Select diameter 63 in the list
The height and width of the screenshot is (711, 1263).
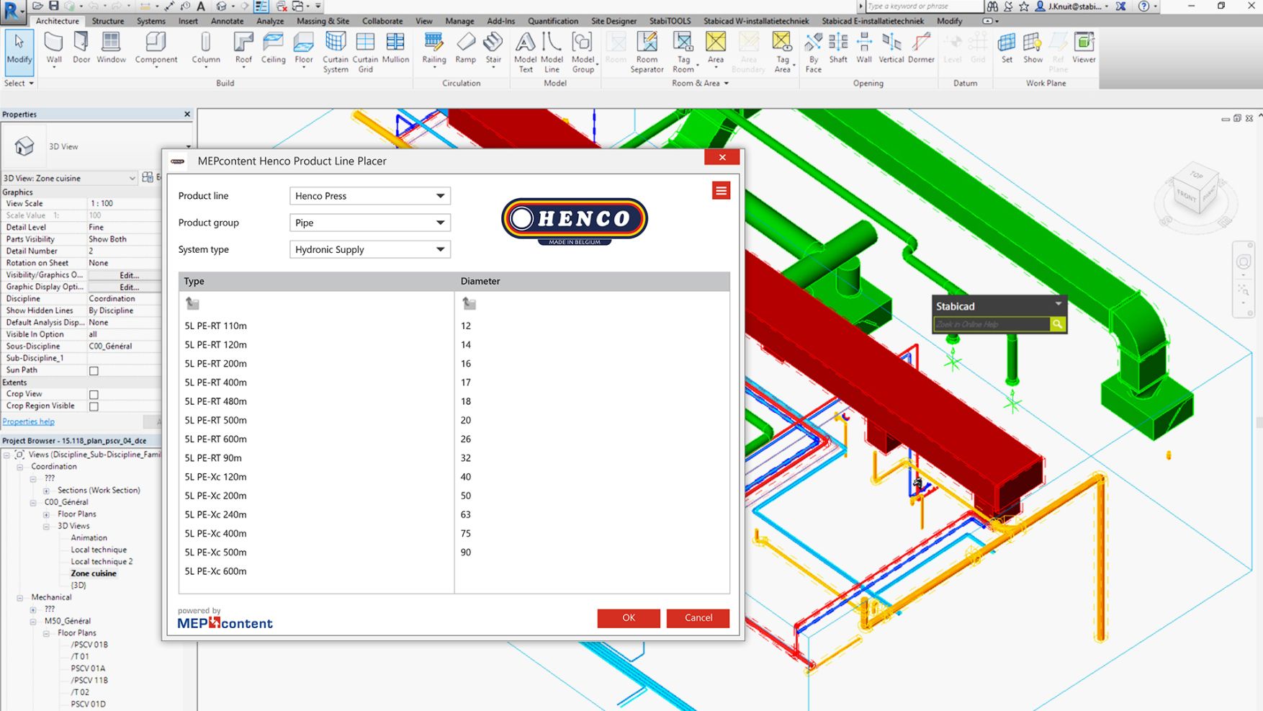coord(466,514)
